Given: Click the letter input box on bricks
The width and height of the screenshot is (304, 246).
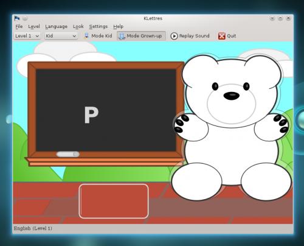Looking at the screenshot, I should point(114,201).
